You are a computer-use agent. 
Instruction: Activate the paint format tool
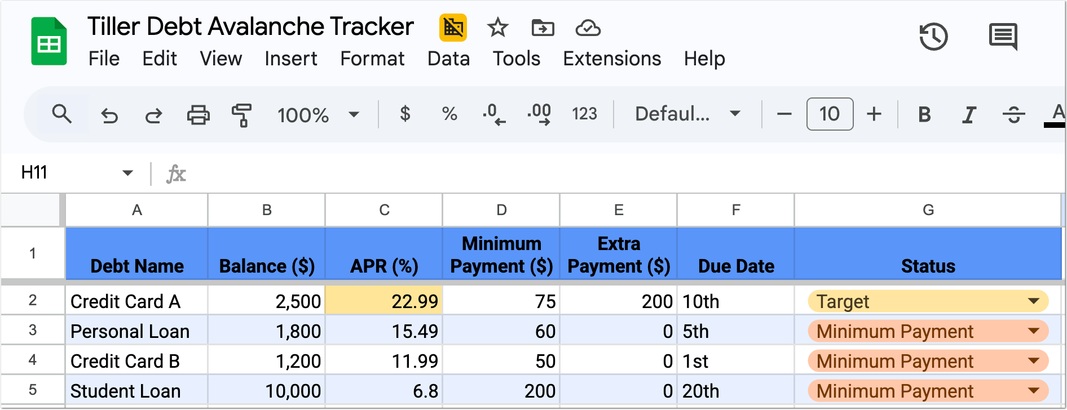point(242,115)
